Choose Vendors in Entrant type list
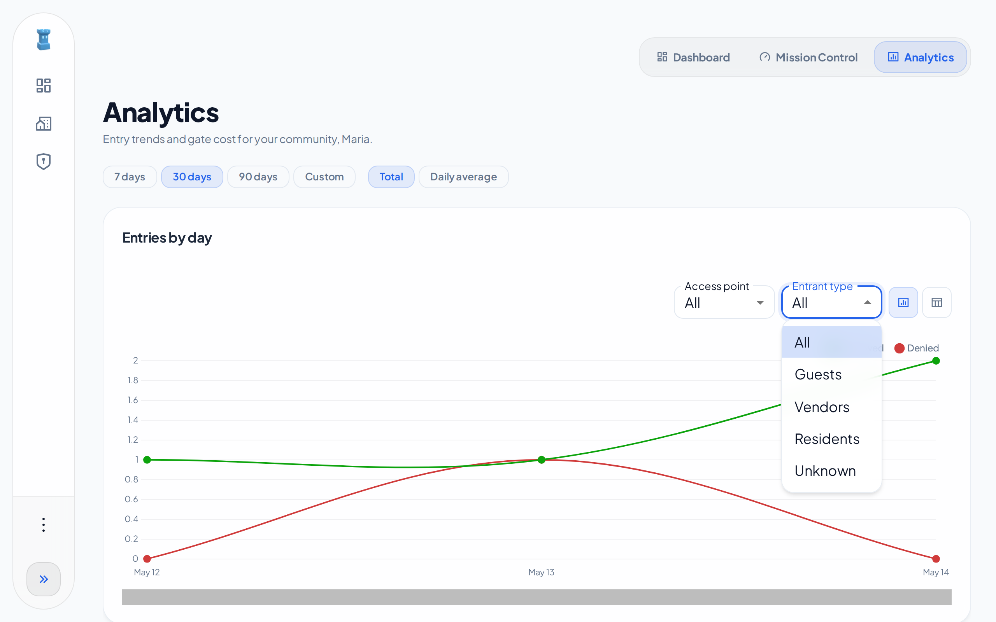Viewport: 996px width, 622px height. click(831, 407)
